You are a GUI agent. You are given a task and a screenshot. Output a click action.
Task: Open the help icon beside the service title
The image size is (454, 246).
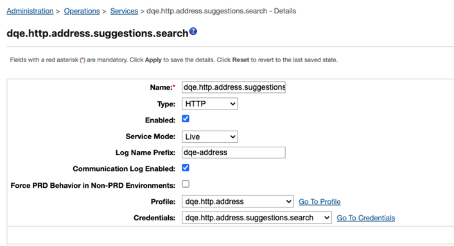[193, 31]
